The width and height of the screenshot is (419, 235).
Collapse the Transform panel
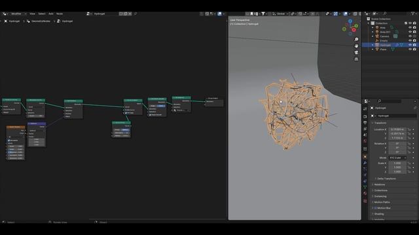point(380,123)
